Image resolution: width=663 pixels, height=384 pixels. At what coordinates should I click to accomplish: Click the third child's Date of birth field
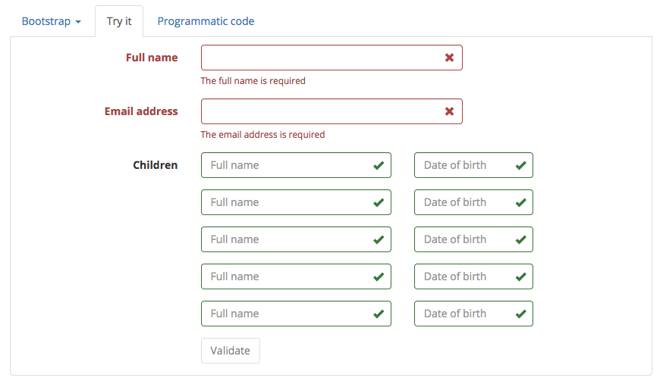(464, 239)
